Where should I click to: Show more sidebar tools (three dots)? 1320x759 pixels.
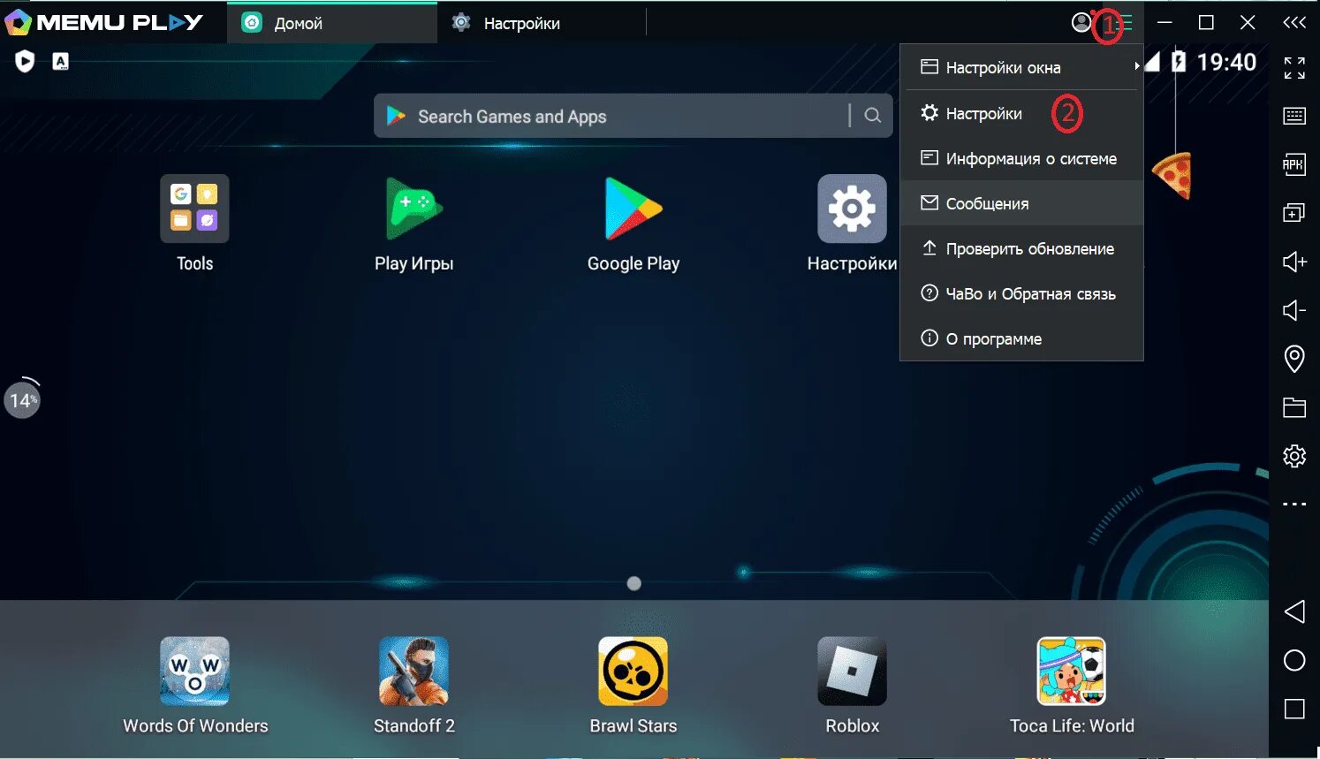point(1294,505)
